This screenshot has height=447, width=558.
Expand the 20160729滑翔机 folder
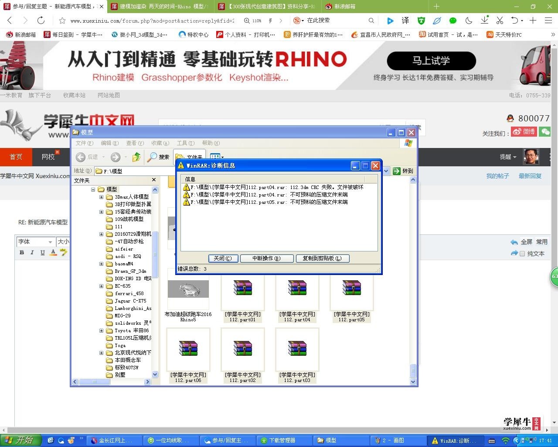tap(101, 234)
